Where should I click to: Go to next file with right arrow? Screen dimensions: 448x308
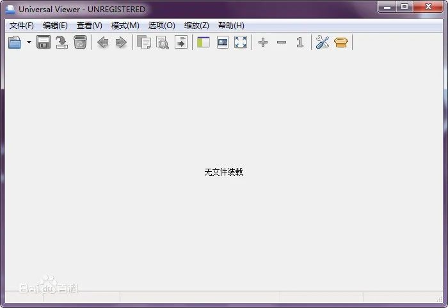click(121, 42)
